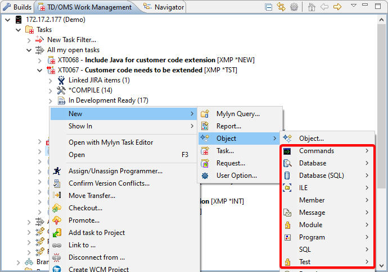
Task: Click the Link with Editor arrows icon
Action: 281,7
